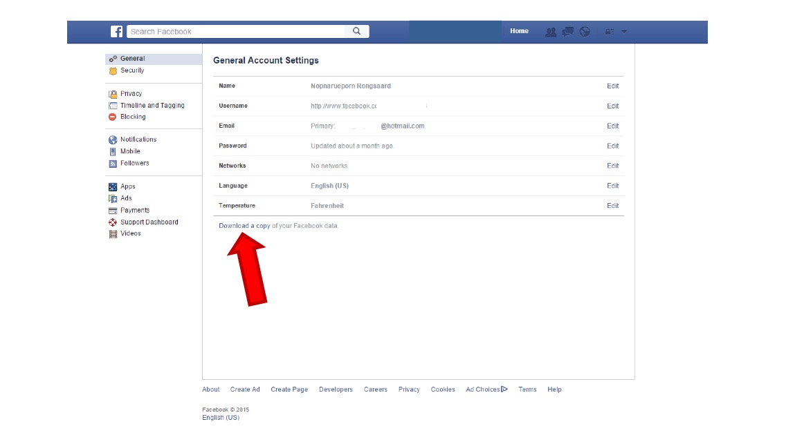Open the Help footer link
This screenshot has width=786, height=442.
click(554, 390)
